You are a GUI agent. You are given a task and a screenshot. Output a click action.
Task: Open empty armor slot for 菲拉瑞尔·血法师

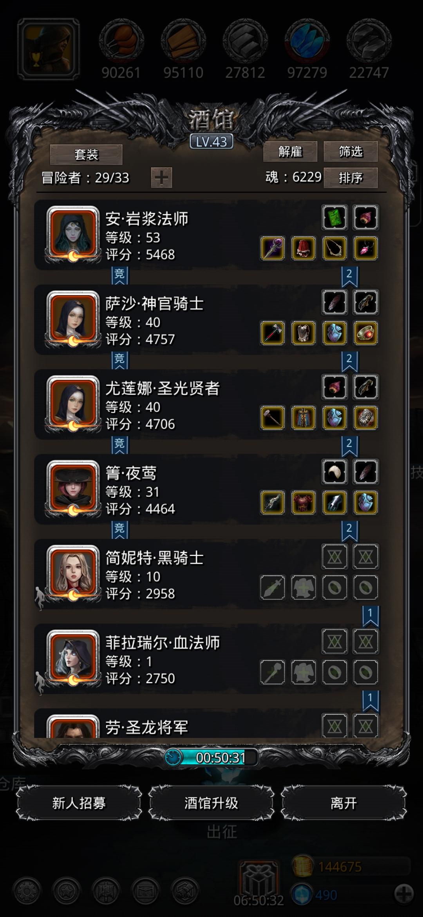(x=304, y=672)
